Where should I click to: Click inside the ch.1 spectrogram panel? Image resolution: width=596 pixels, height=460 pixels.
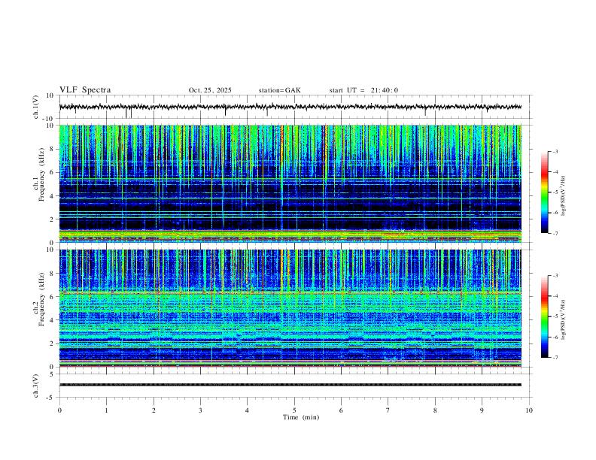[x=290, y=183]
